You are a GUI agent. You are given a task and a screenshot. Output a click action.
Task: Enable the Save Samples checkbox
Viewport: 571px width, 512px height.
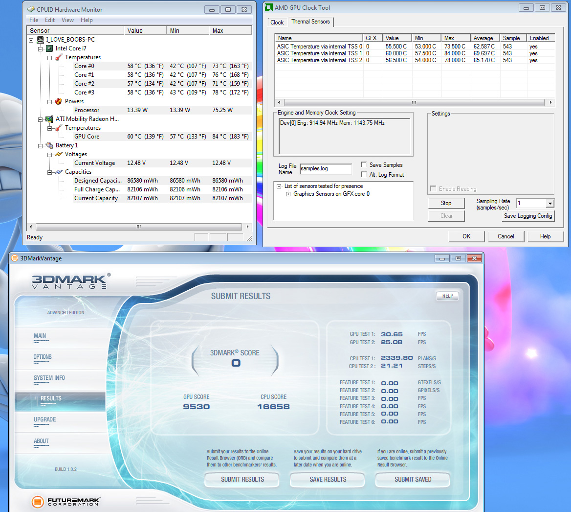point(363,164)
